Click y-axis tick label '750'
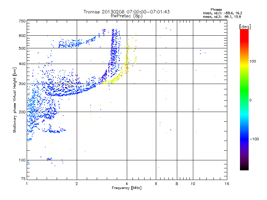267x200 pixels. (22, 21)
